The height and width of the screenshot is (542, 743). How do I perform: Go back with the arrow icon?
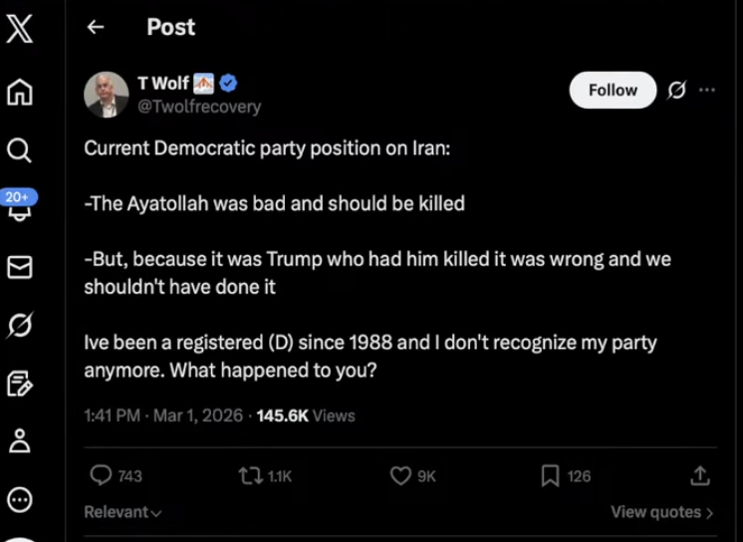click(x=96, y=28)
